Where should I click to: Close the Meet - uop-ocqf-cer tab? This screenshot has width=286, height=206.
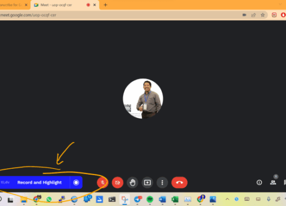(x=94, y=5)
